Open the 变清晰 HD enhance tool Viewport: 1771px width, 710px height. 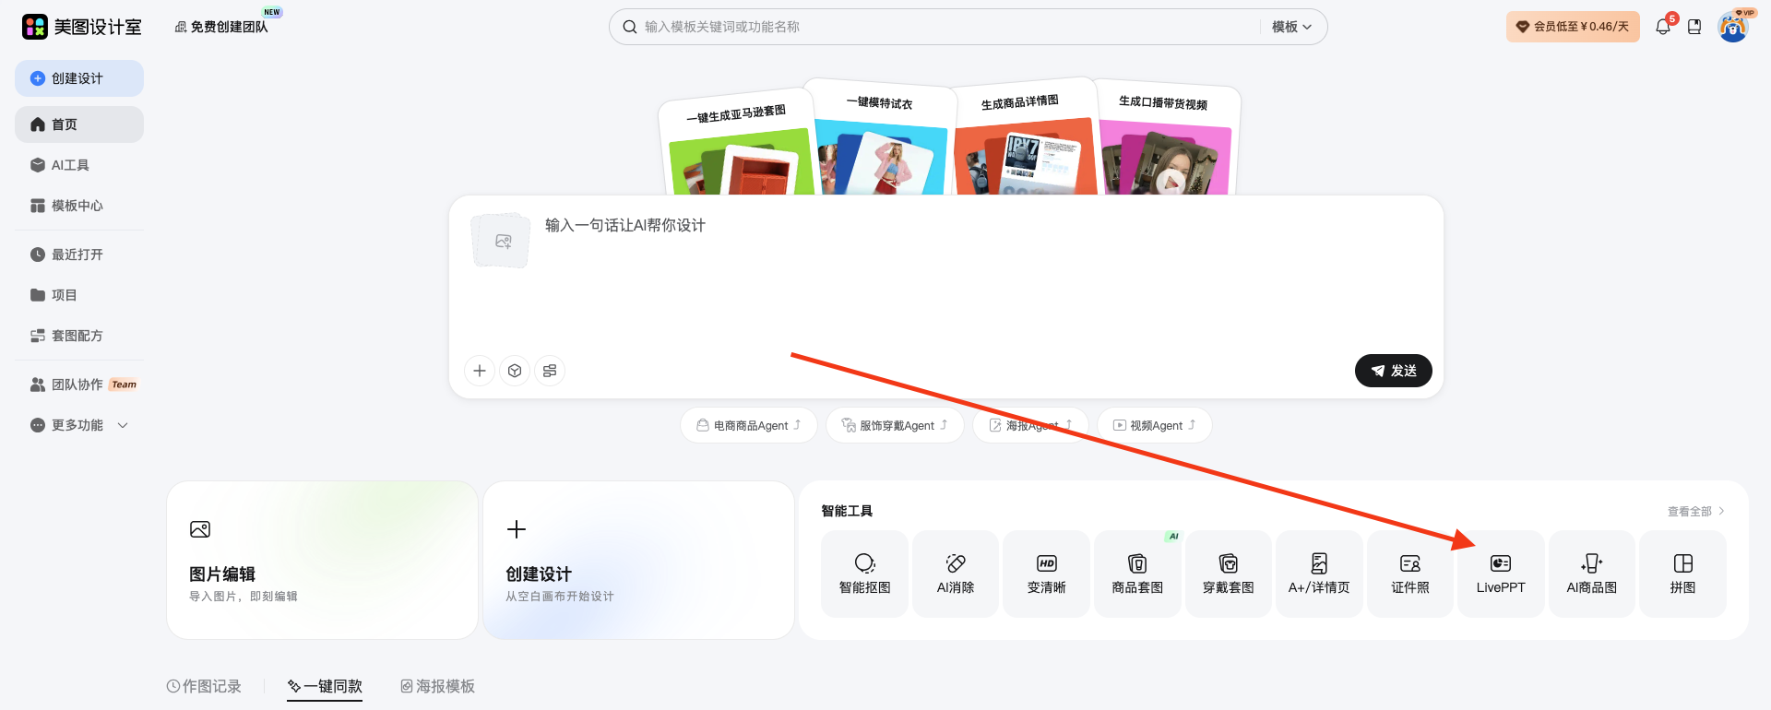[x=1046, y=574]
